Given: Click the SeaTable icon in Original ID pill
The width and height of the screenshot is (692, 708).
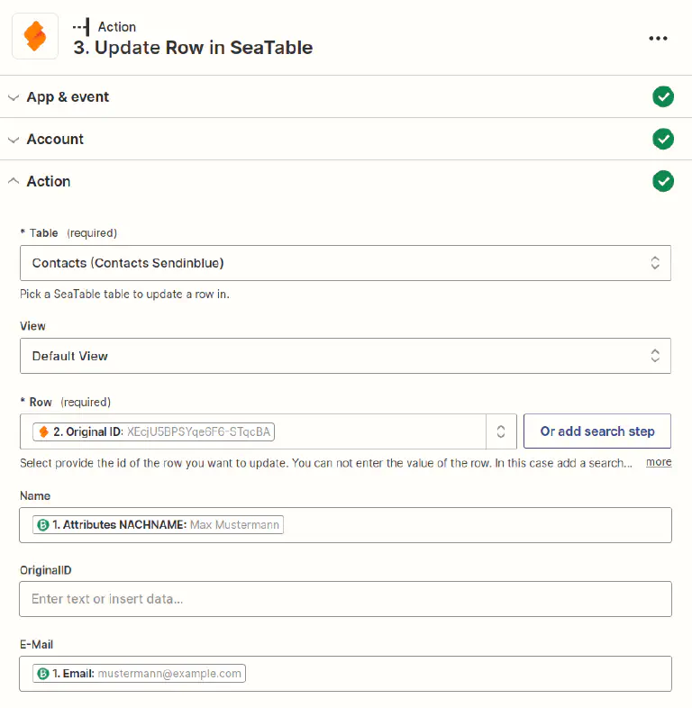Looking at the screenshot, I should coord(43,431).
